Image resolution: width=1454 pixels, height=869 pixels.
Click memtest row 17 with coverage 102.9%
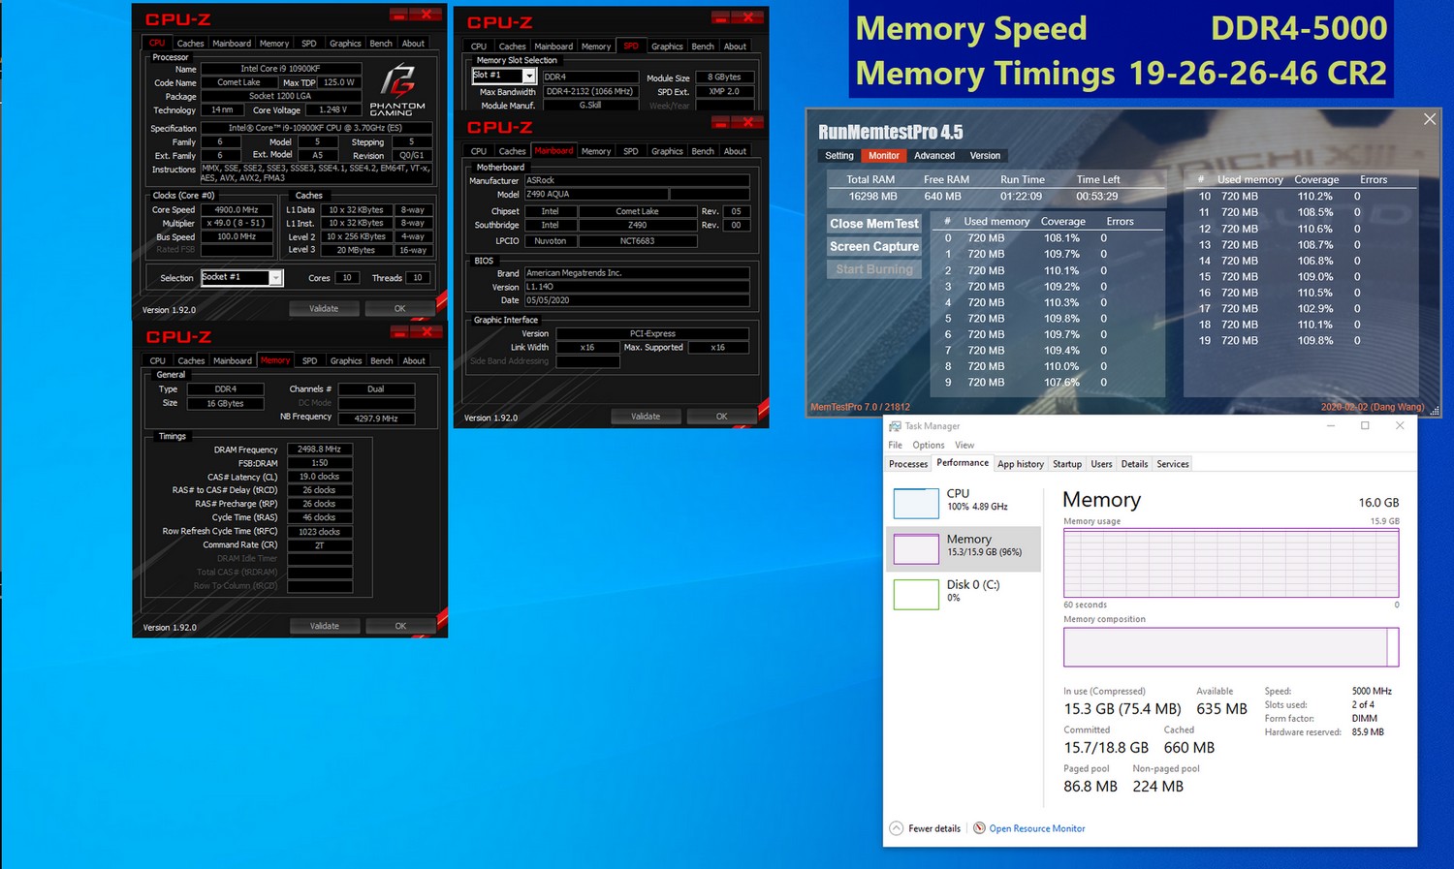pyautogui.click(x=1301, y=309)
